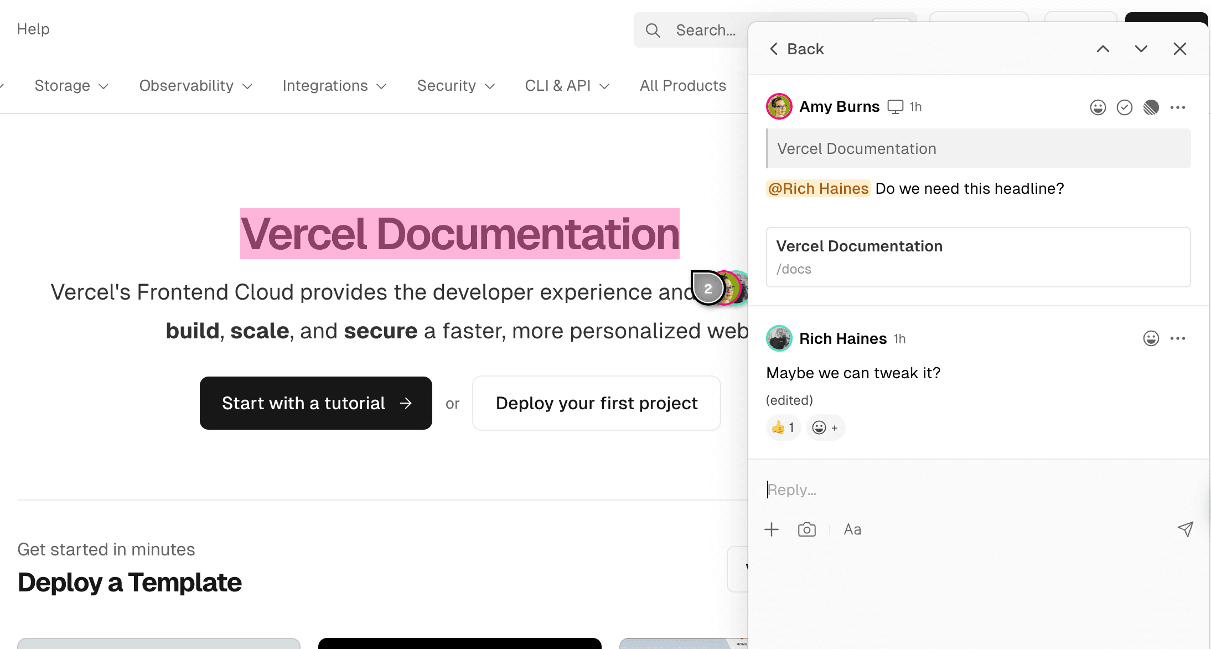Open more options for Rich Haines's comment
The width and height of the screenshot is (1211, 649).
point(1178,338)
